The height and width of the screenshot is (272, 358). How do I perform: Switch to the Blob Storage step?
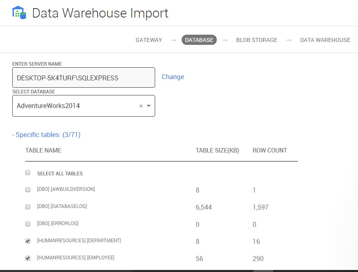pyautogui.click(x=256, y=40)
